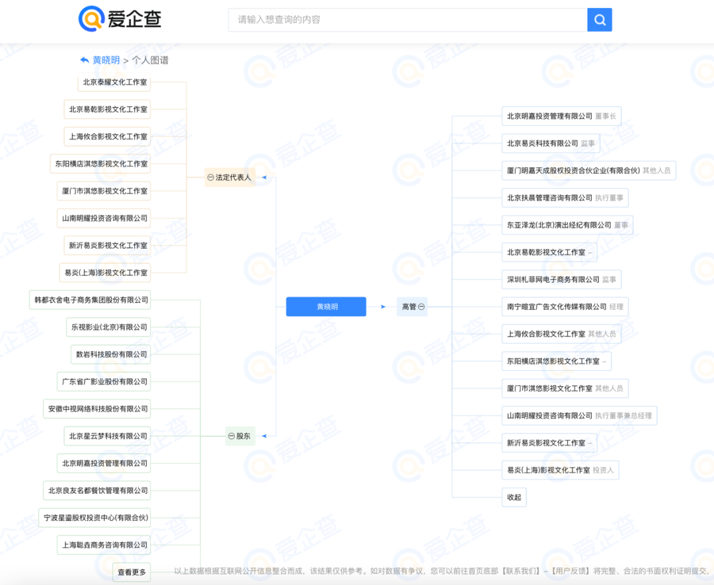
Task: Collapse the 股东 branch
Action: click(231, 436)
